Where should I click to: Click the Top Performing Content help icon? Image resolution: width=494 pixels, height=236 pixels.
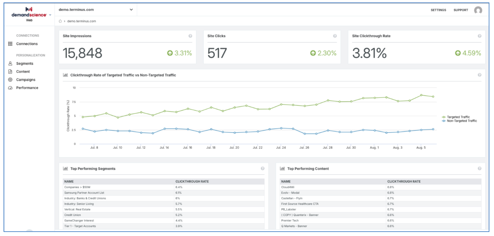coord(480,168)
